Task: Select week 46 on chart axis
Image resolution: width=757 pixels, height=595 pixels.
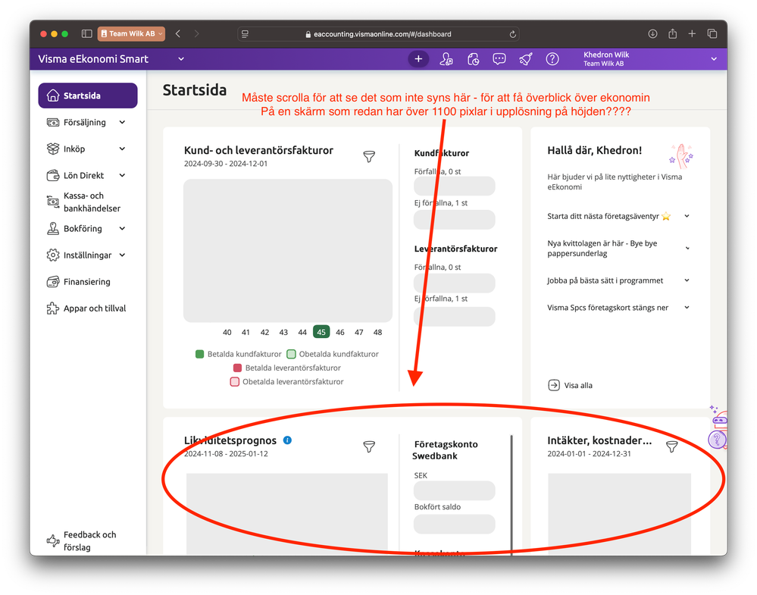Action: tap(340, 332)
